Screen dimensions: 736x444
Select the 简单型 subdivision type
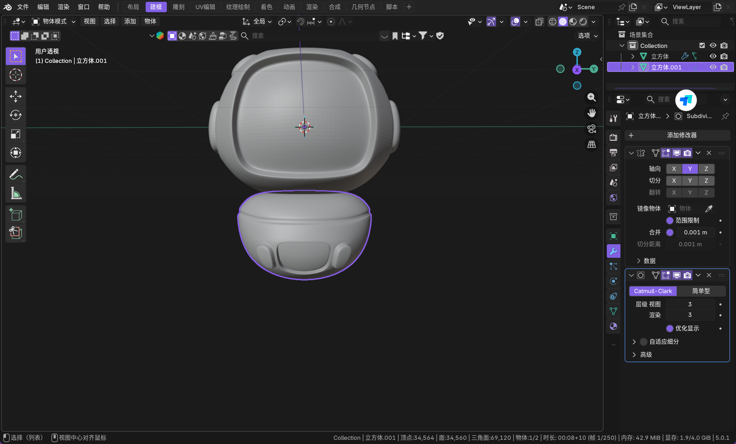701,291
